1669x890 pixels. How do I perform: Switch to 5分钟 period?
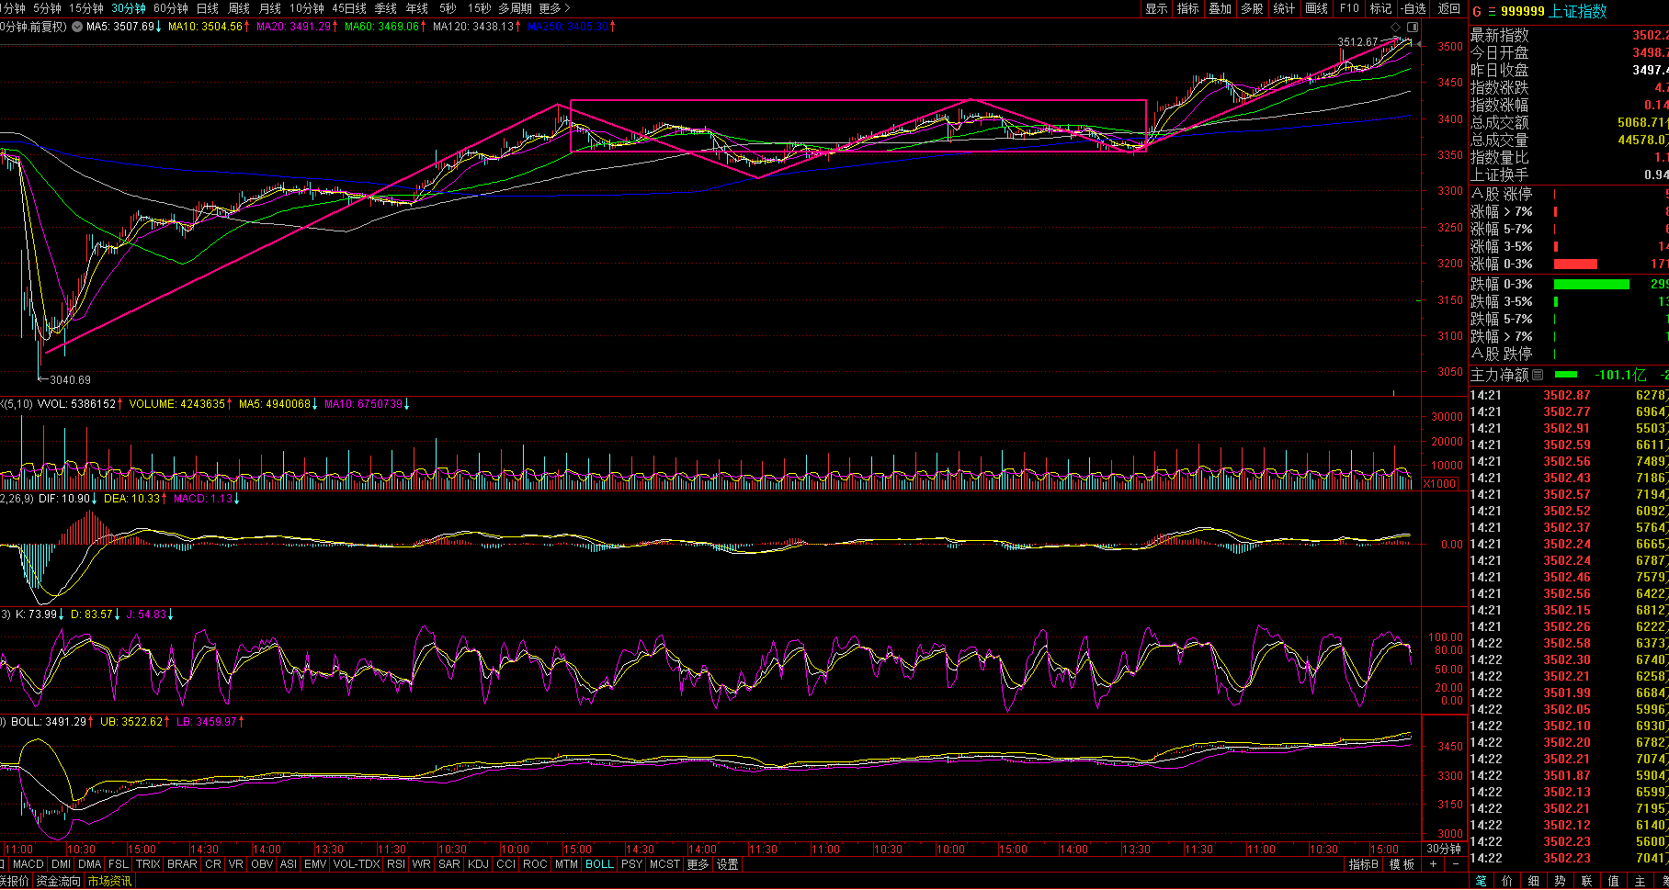tap(46, 8)
